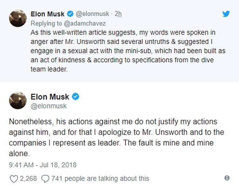Click verified badge in main tweet header
Image resolution: width=239 pixels, height=187 pixels.
tap(76, 97)
